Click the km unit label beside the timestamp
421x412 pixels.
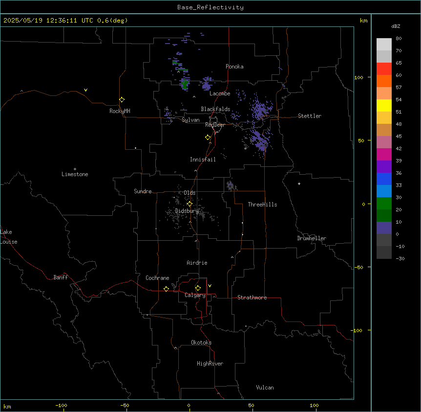tap(364, 21)
